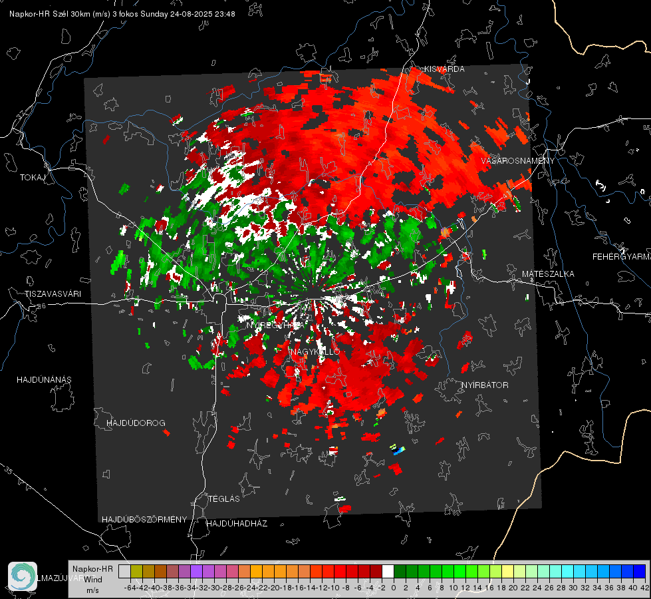Click the HAJDÚHADHÁZ town label
Screen dimensions: 651x599
tap(237, 524)
